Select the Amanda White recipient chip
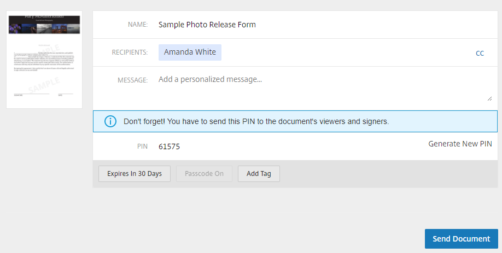This screenshot has width=502, height=253. [190, 52]
